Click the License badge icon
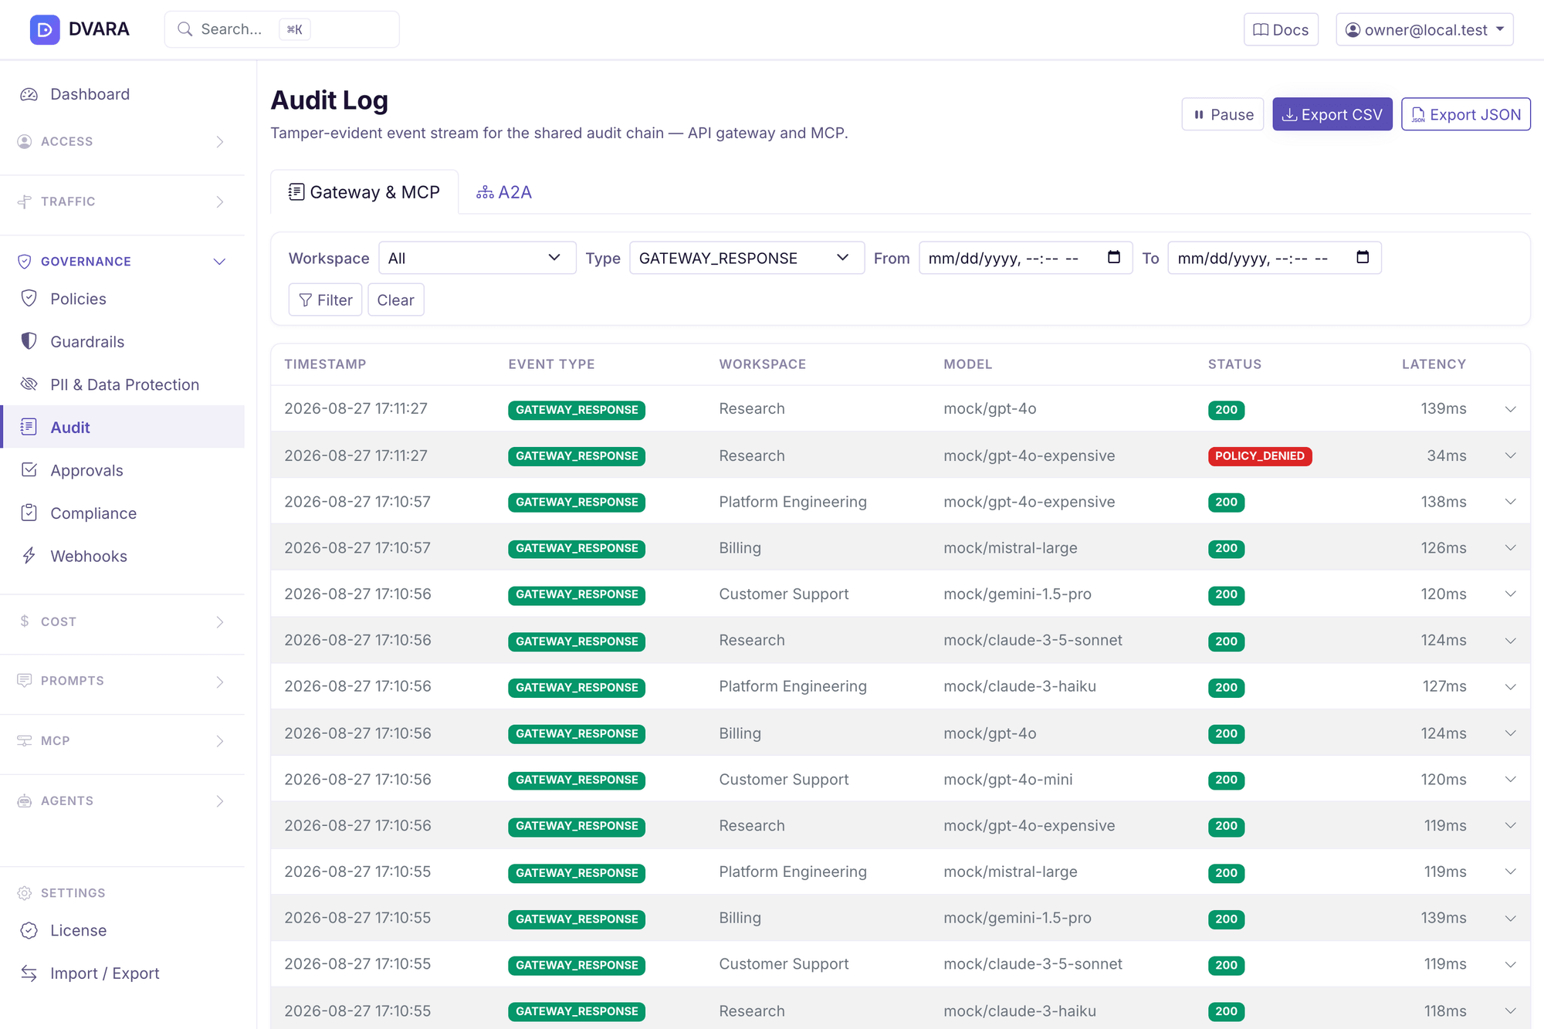The image size is (1544, 1029). pos(29,930)
